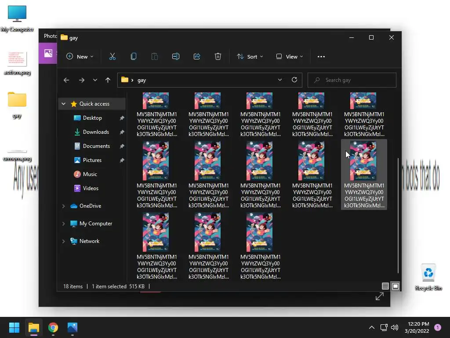Open the Sort dropdown menu
Screen dimensions: 450x338
click(x=250, y=57)
